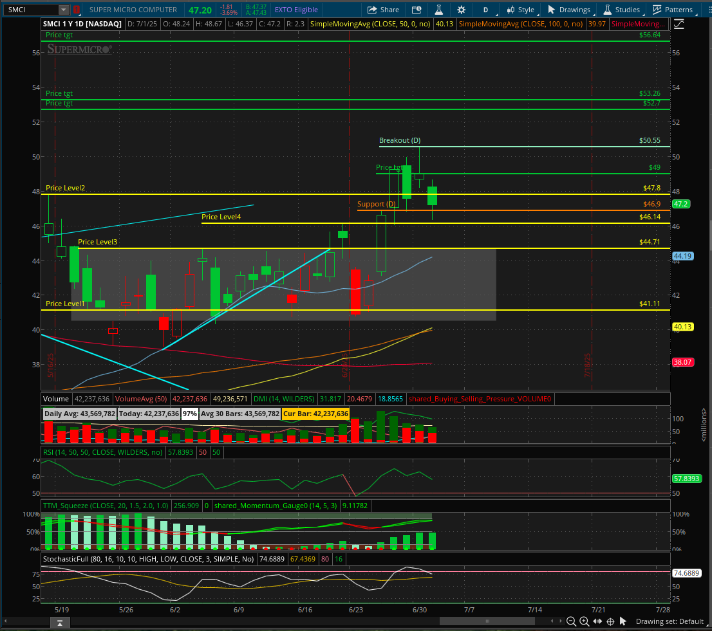Click the SimpleMovingAvg (CLOSE, 100, 0, no) label
Image resolution: width=712 pixels, height=631 pixels.
521,24
